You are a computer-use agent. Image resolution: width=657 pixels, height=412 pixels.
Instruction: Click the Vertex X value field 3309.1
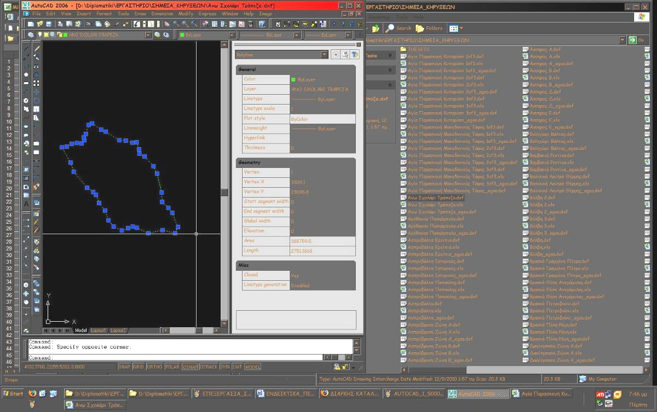click(322, 182)
